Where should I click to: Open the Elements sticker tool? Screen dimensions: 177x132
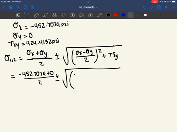(72, 15)
